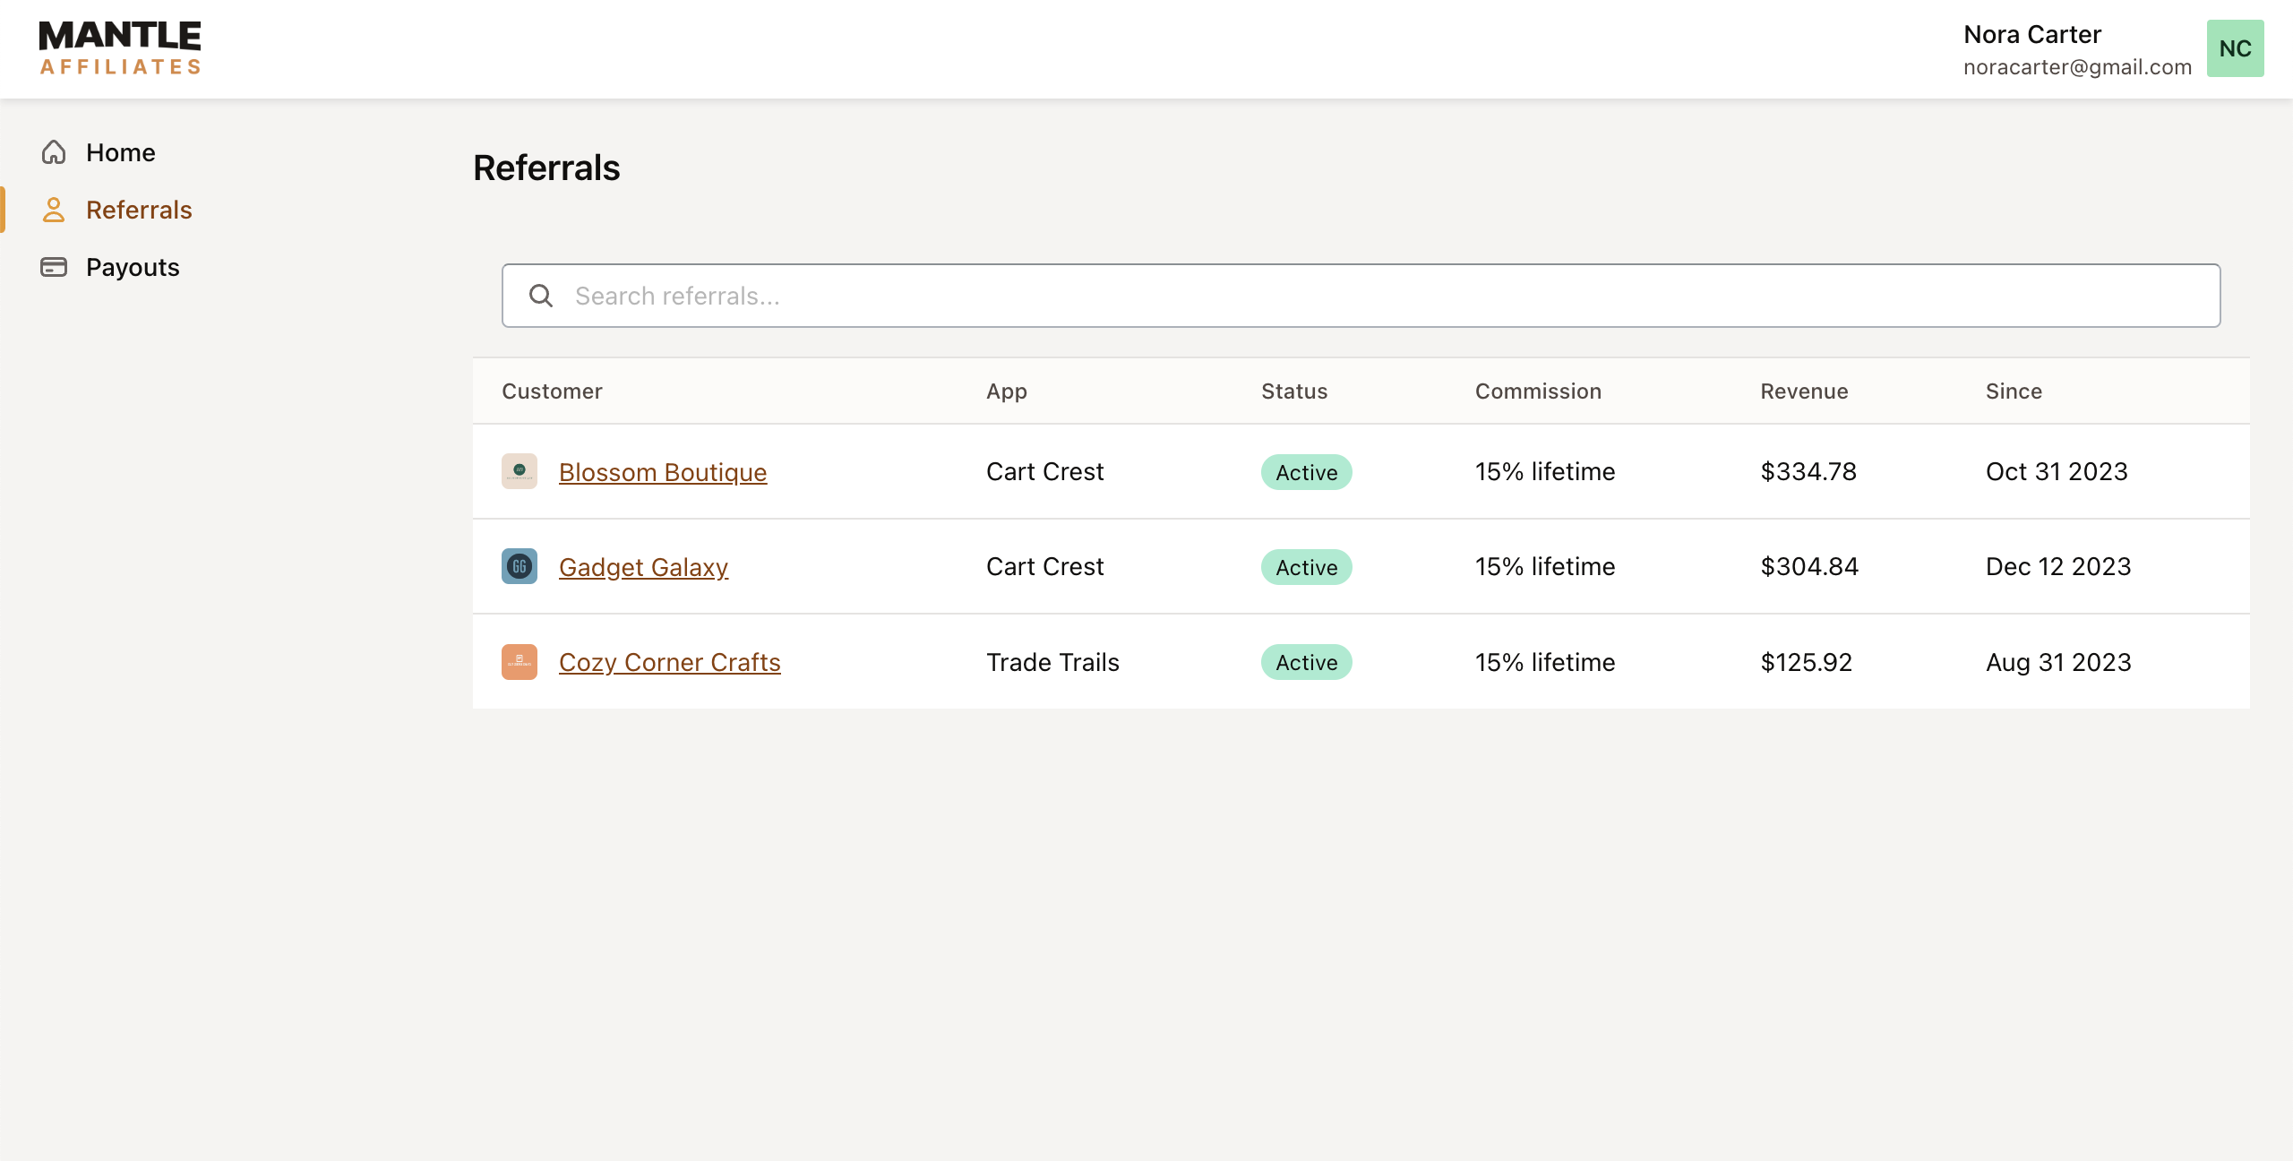The image size is (2293, 1161).
Task: Switch to the Payouts section
Action: pos(132,267)
